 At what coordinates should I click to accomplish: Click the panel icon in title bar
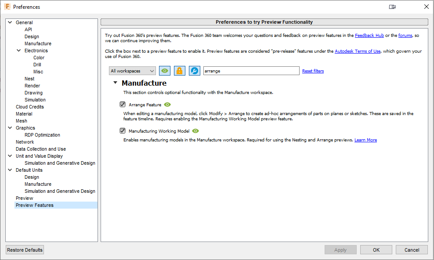[x=392, y=7]
